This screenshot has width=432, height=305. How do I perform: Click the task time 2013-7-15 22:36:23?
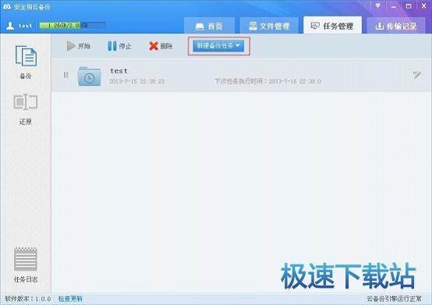137,81
